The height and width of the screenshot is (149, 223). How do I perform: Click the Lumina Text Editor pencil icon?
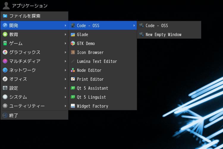point(73,61)
